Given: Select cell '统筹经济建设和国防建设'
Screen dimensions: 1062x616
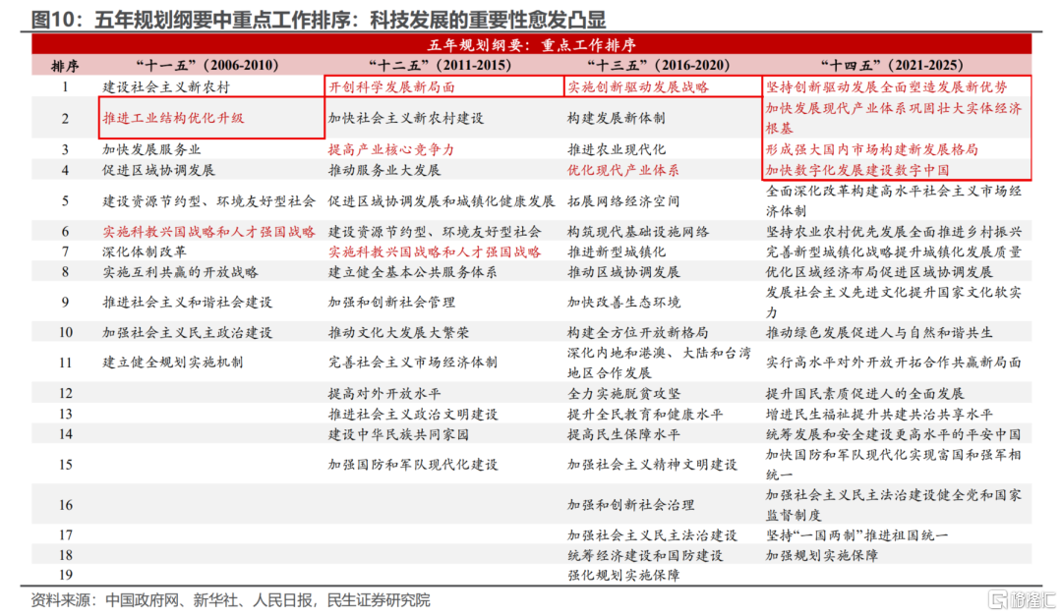Looking at the screenshot, I should [x=645, y=555].
